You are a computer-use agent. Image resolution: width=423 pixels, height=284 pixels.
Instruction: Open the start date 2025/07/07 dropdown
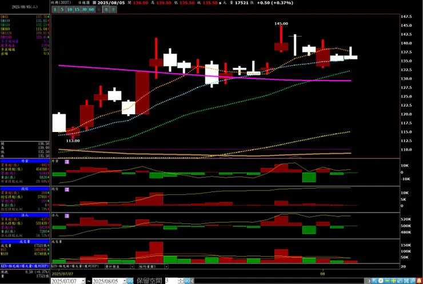tap(83, 281)
